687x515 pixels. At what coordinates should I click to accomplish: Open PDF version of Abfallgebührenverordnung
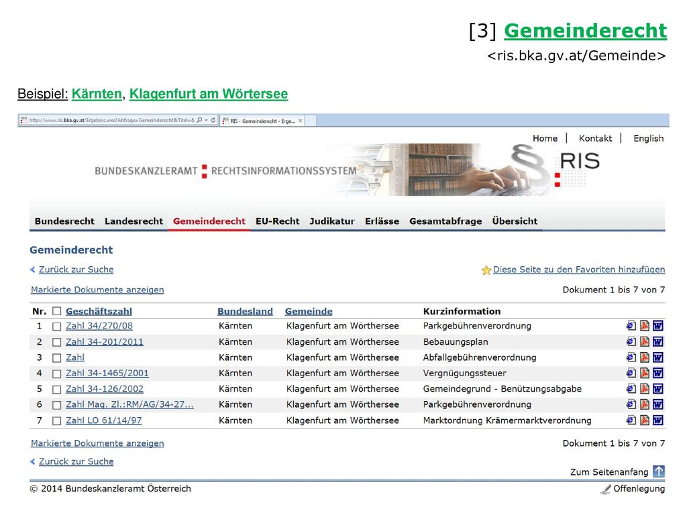pyautogui.click(x=645, y=357)
